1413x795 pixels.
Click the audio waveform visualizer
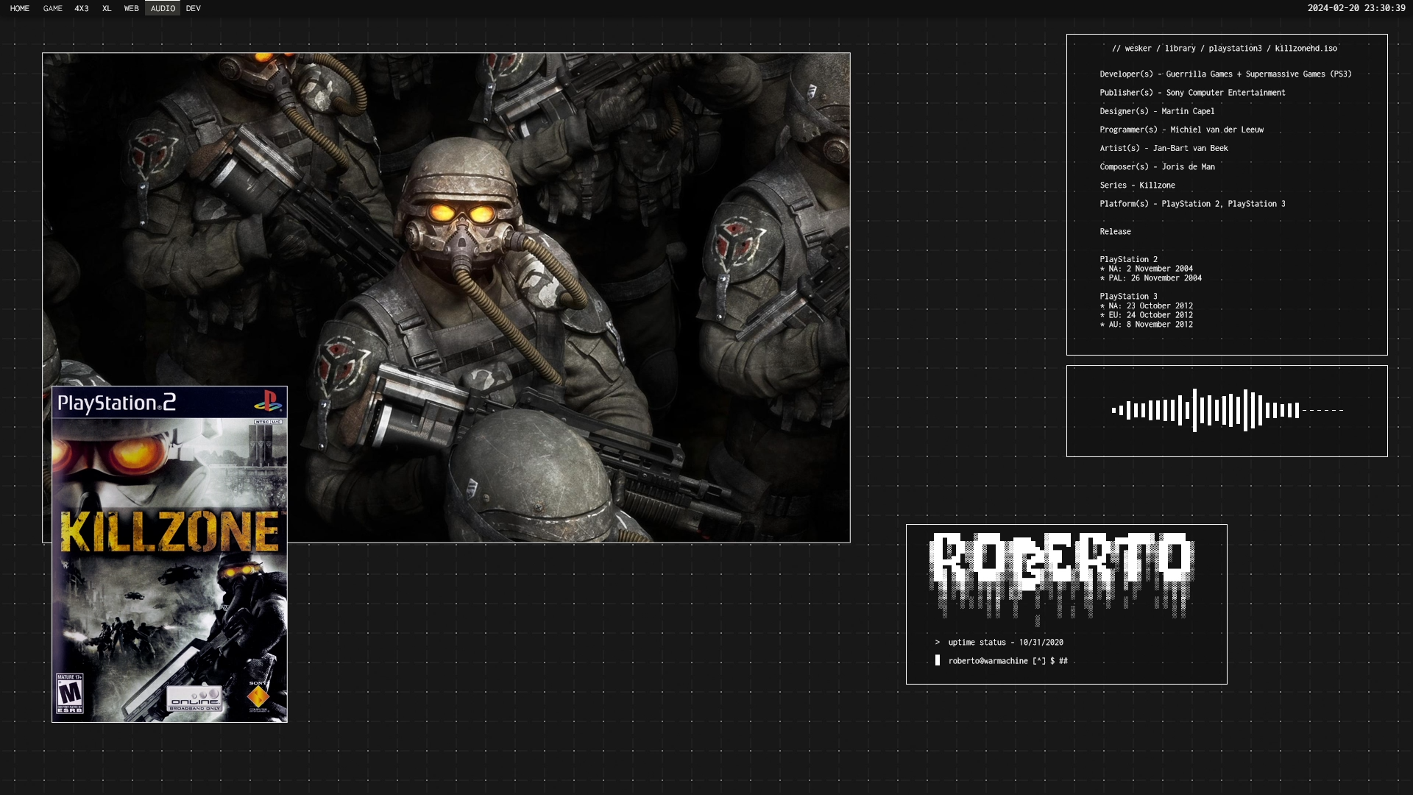click(1227, 410)
